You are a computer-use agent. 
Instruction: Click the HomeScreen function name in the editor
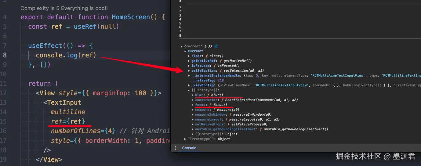click(x=131, y=17)
